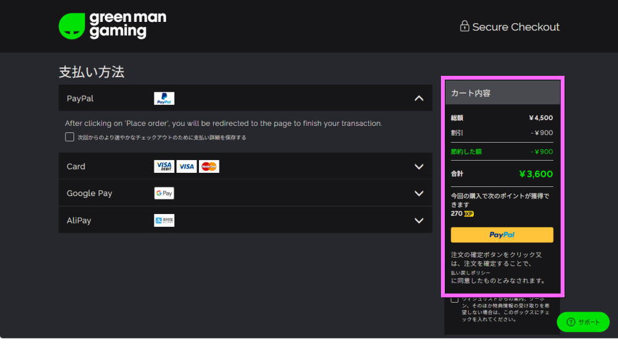The height and width of the screenshot is (347, 618).
Task: Collapse the PayPal section with the up chevron
Action: [419, 98]
